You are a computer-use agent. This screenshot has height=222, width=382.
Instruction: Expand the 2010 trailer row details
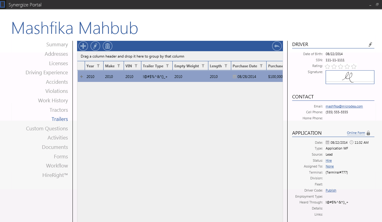(81, 77)
